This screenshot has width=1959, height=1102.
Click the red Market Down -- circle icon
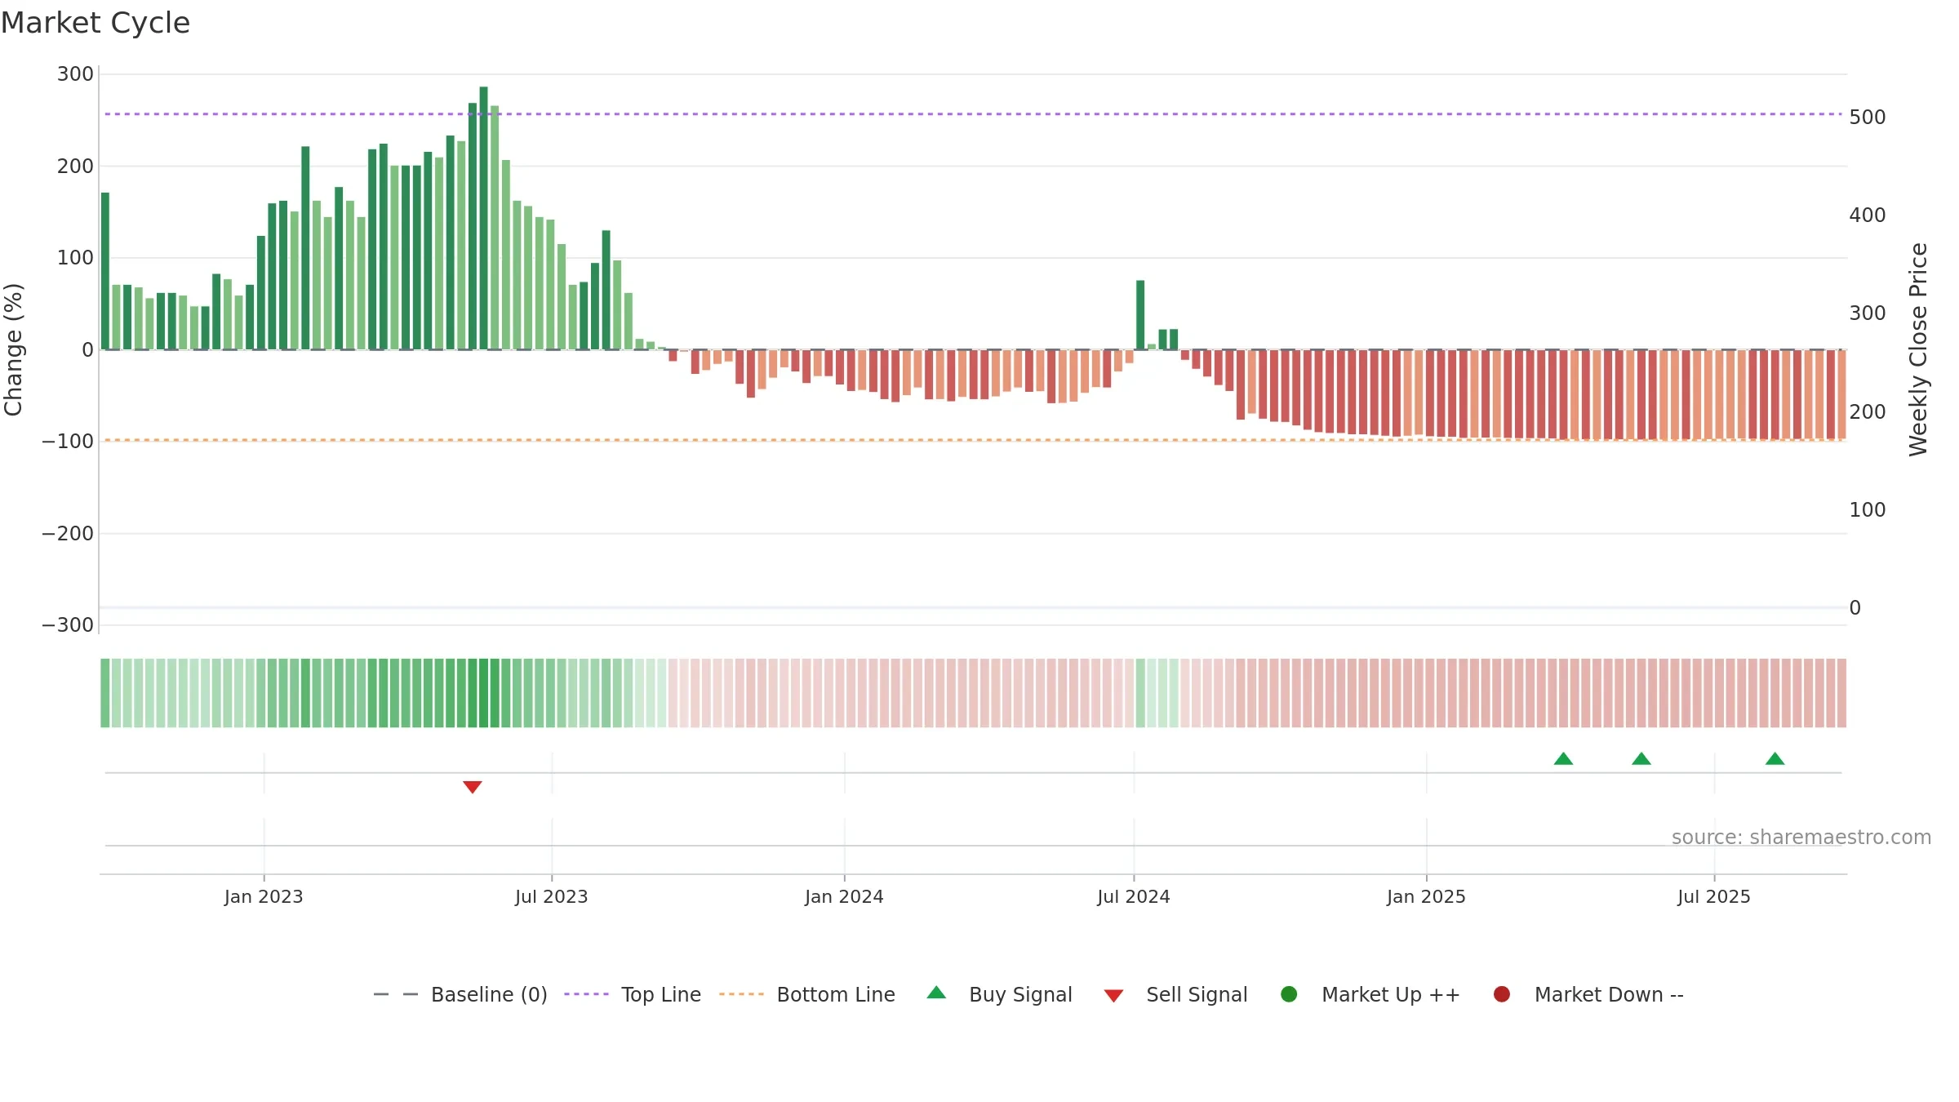[1501, 994]
